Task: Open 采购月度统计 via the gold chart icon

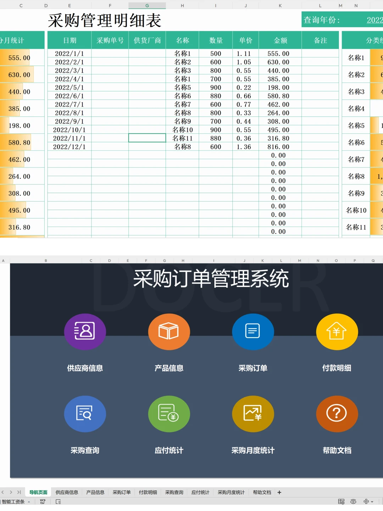Action: point(253,414)
